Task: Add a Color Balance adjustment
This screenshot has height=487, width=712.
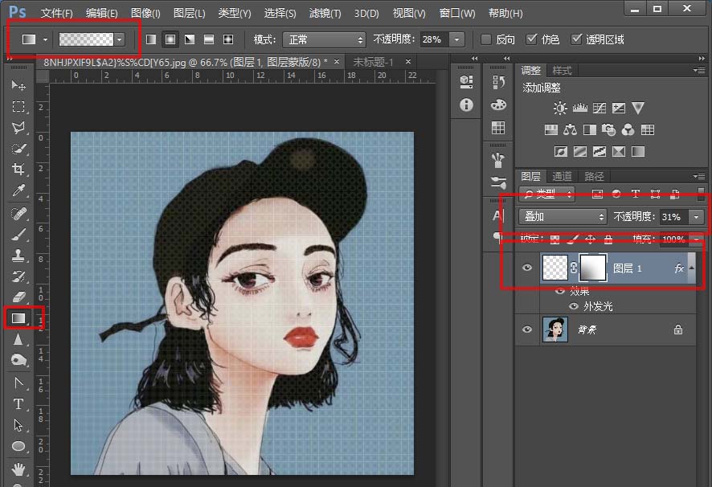Action: 571,129
